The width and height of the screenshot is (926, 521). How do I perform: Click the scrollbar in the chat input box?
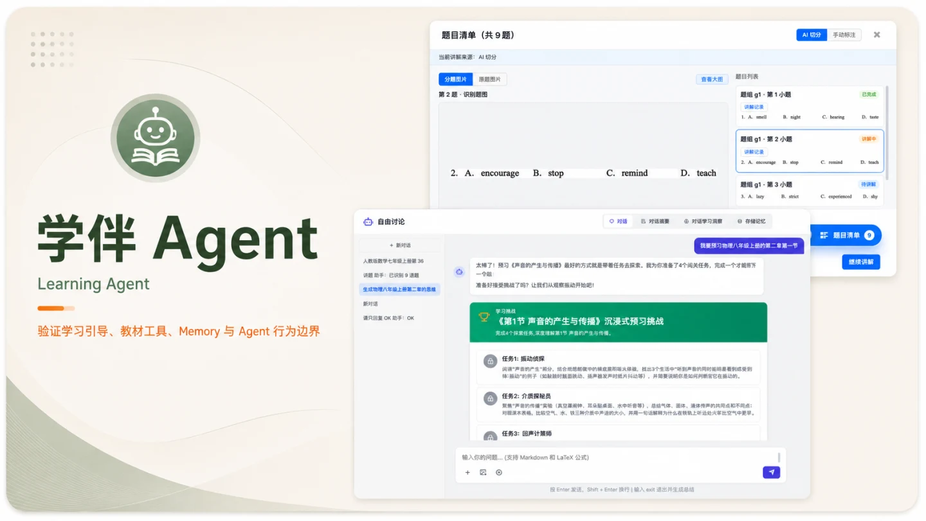pos(779,457)
